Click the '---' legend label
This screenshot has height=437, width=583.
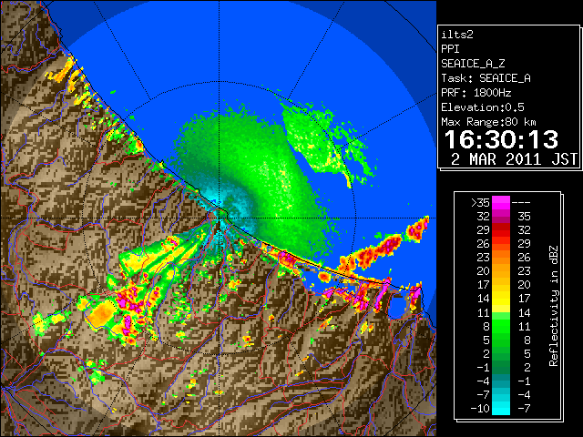coord(521,203)
